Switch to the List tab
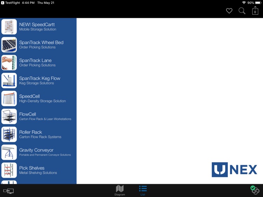263x197 pixels. [143, 190]
